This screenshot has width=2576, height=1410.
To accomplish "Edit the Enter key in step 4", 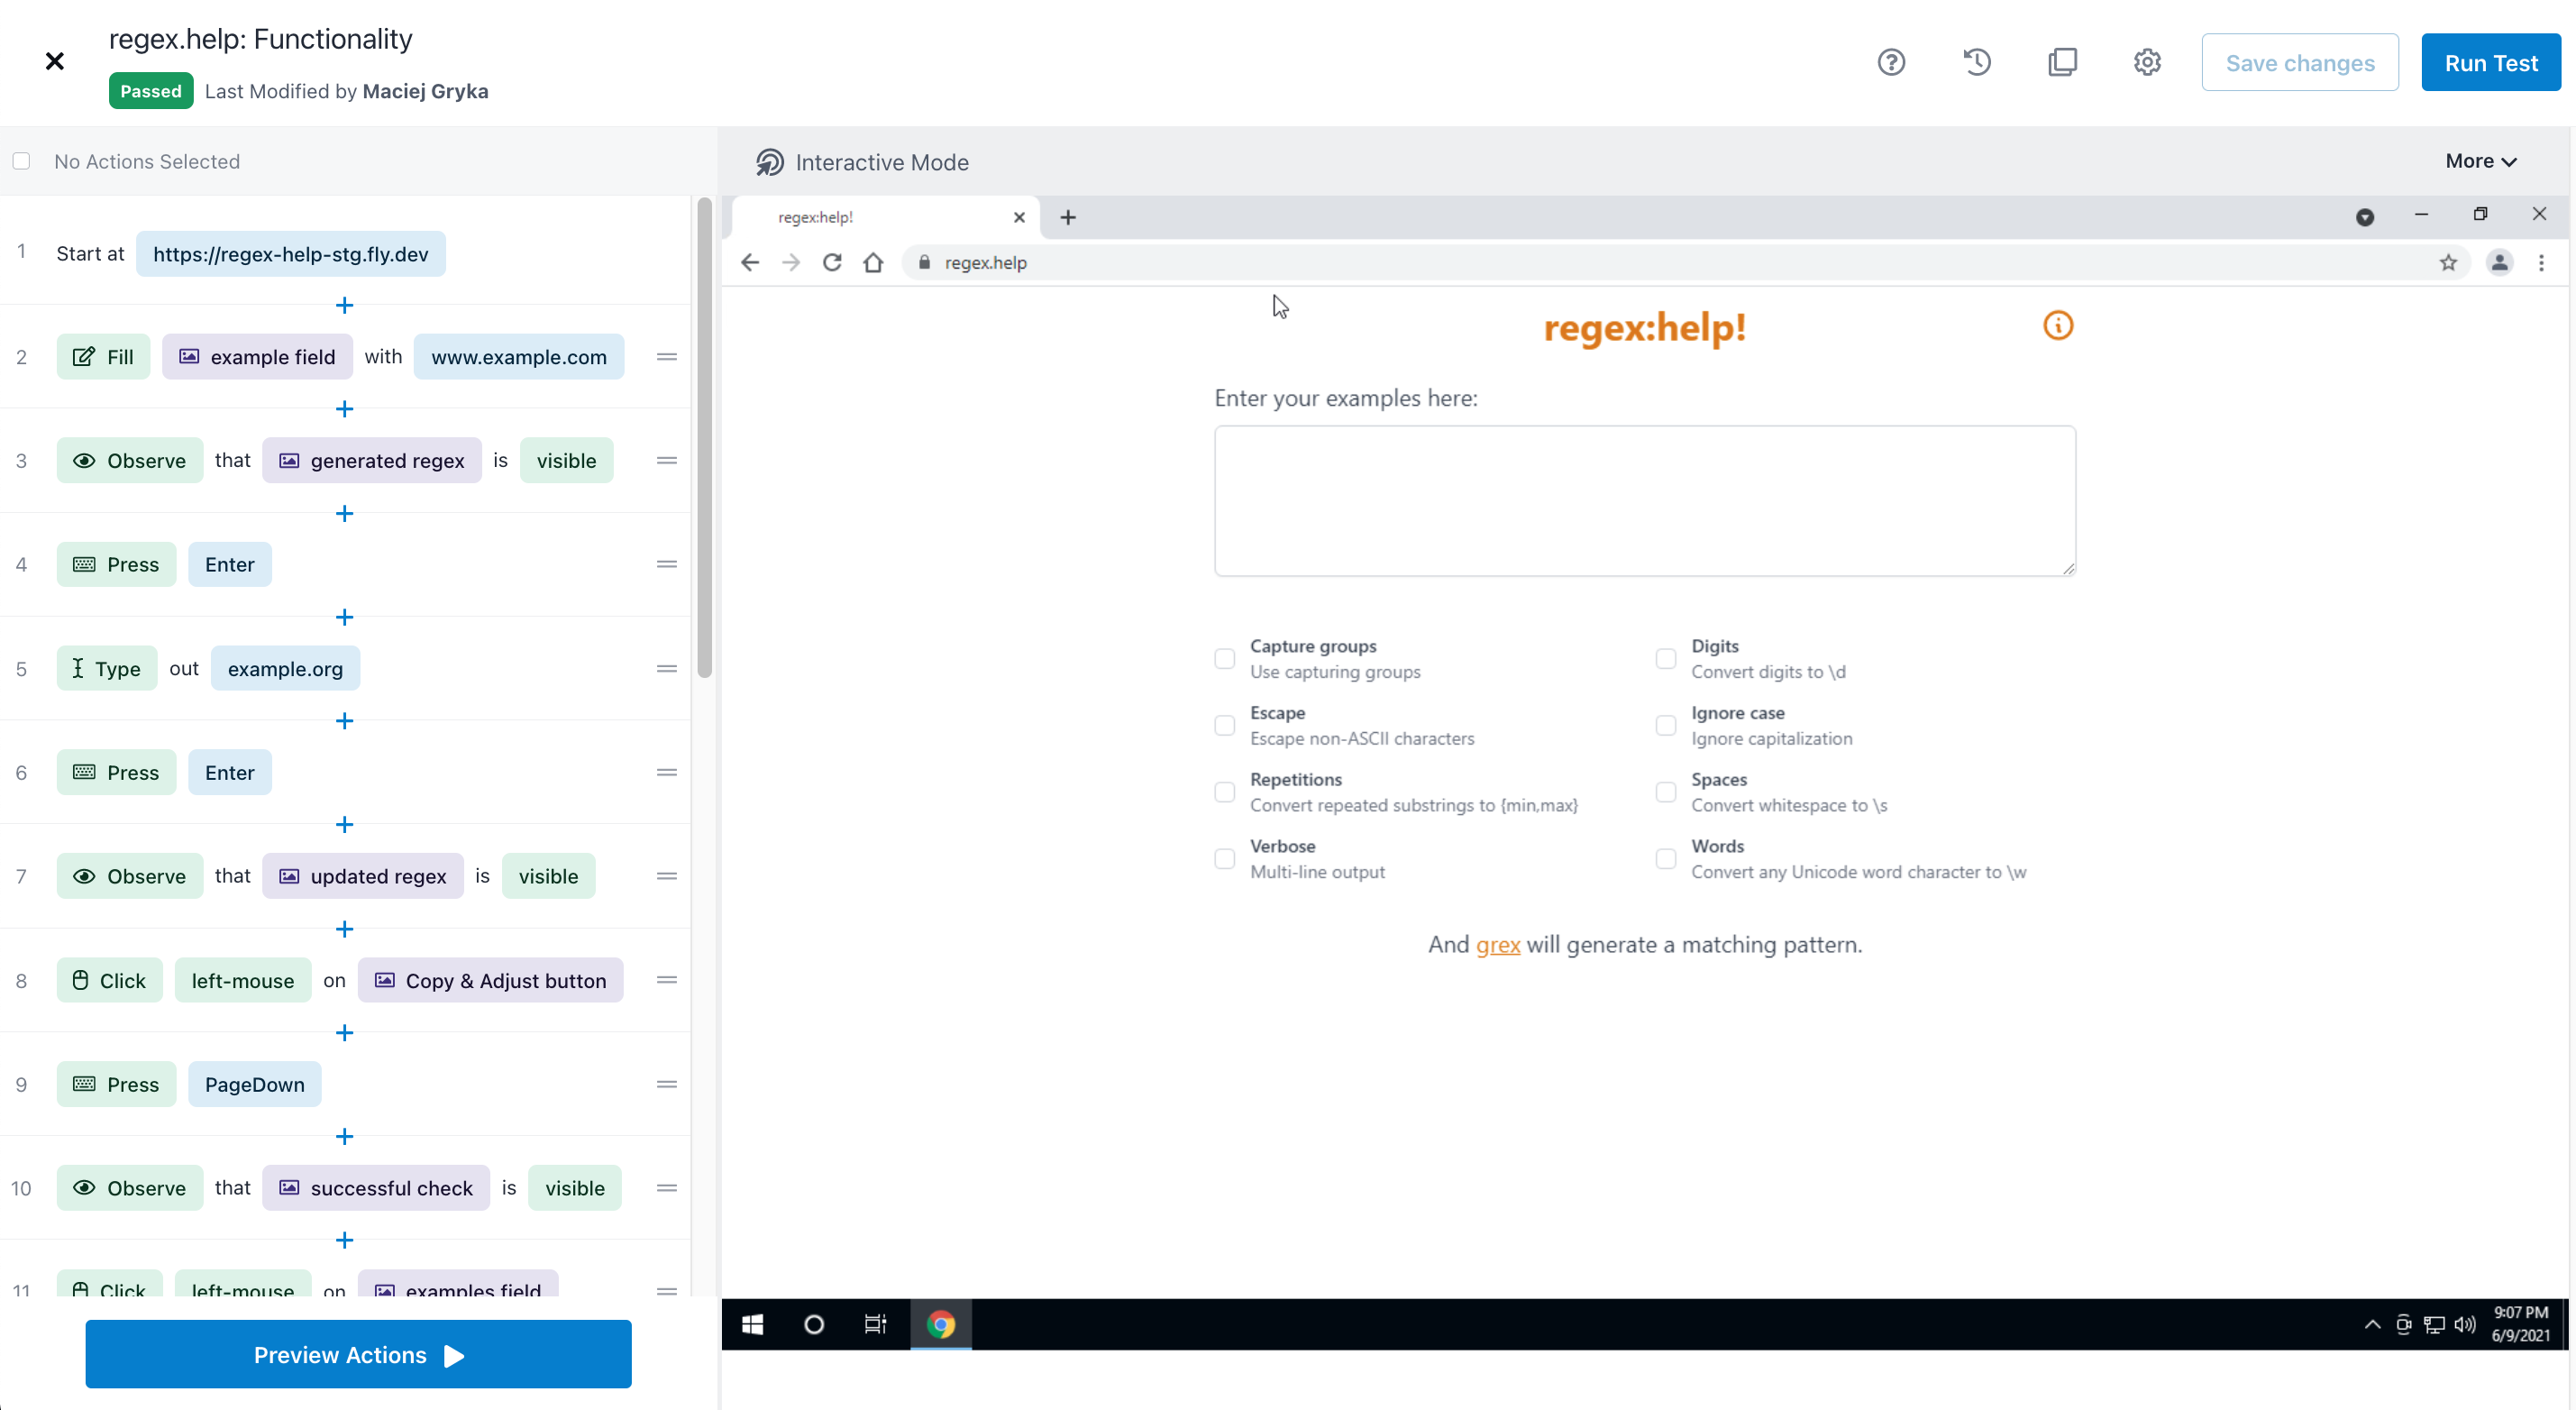I will (230, 564).
